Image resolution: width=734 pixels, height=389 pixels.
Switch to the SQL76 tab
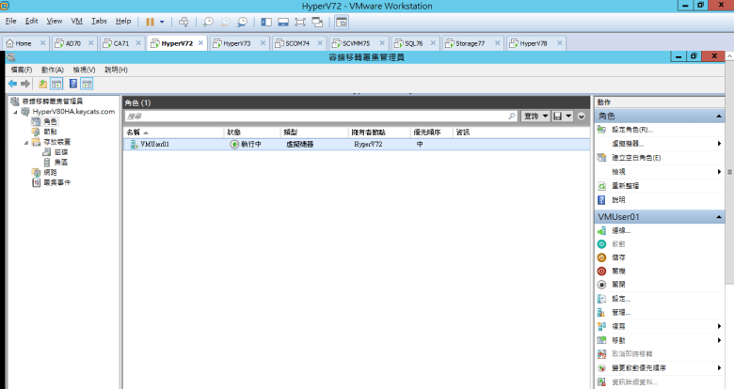[x=413, y=43]
